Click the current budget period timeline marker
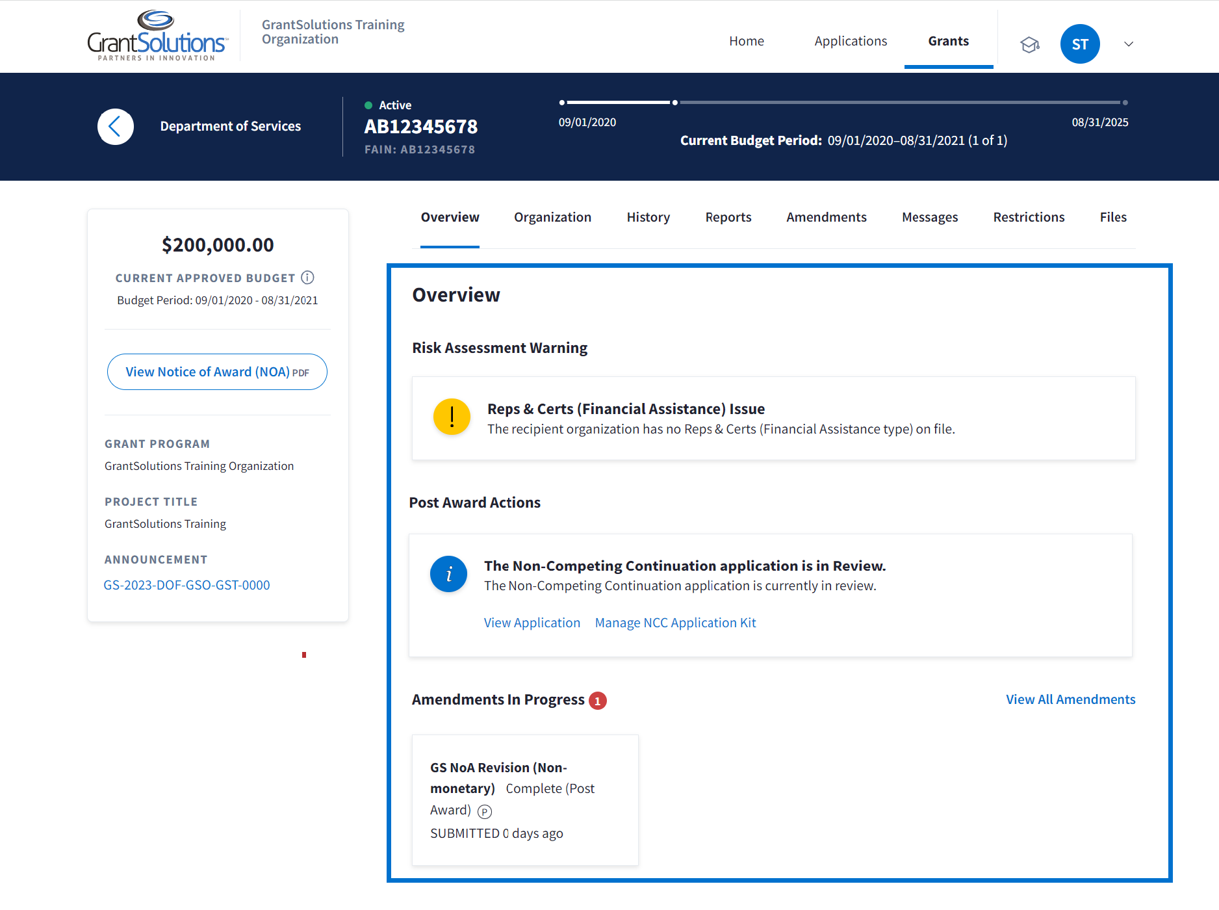Image resolution: width=1219 pixels, height=910 pixels. point(675,103)
